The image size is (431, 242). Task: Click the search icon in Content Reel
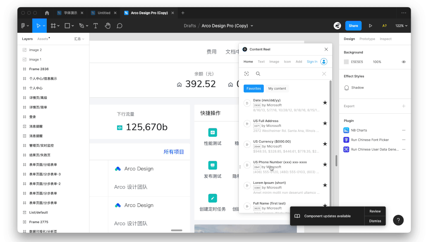[x=258, y=74]
